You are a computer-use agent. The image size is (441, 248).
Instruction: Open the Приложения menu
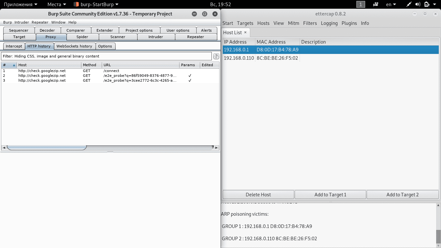(x=20, y=5)
